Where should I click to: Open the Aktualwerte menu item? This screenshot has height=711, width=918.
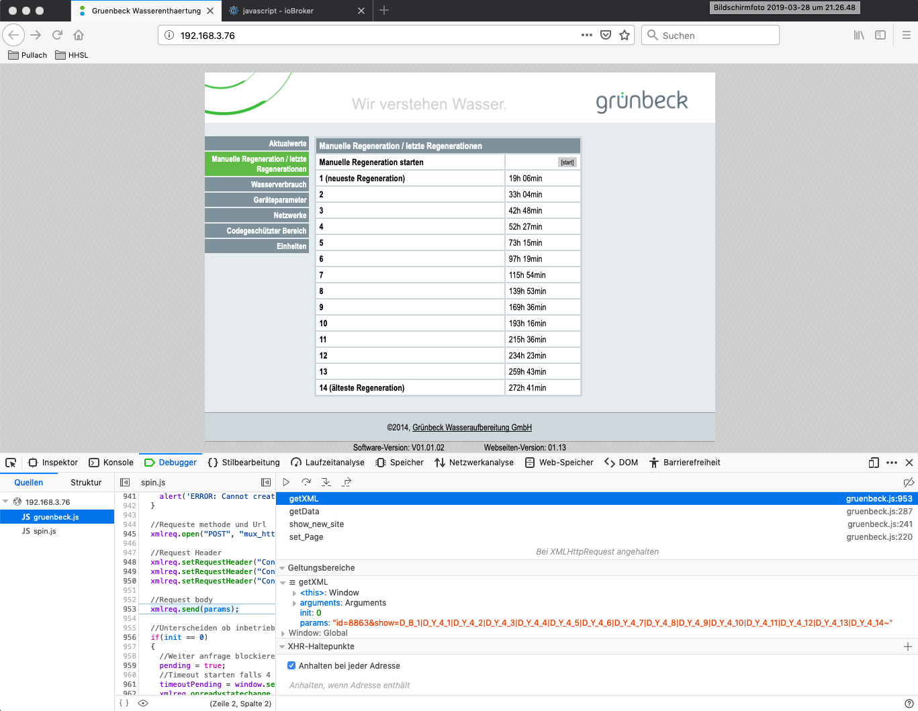[257, 143]
